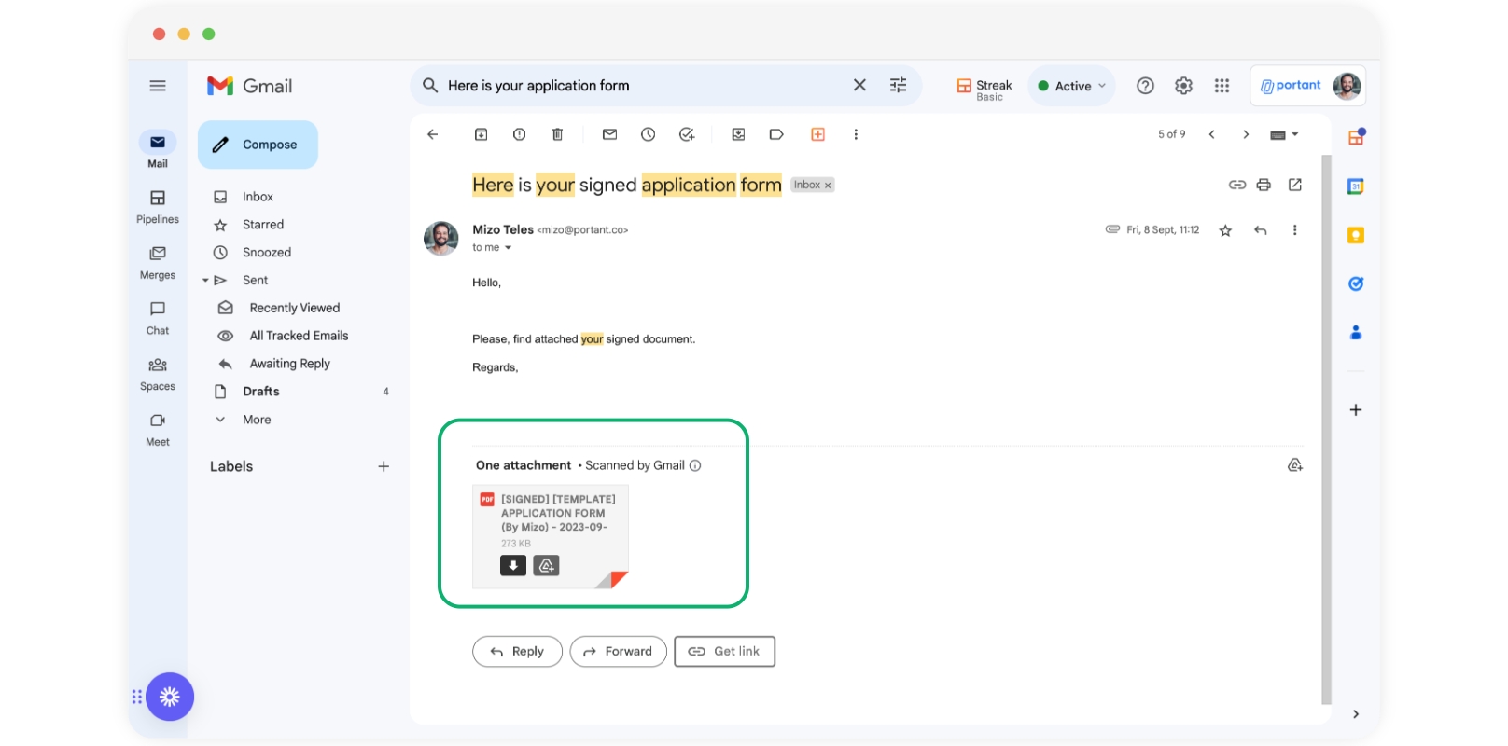Download the attached PDF file
Screen dimensions: 1508x746
pos(513,565)
